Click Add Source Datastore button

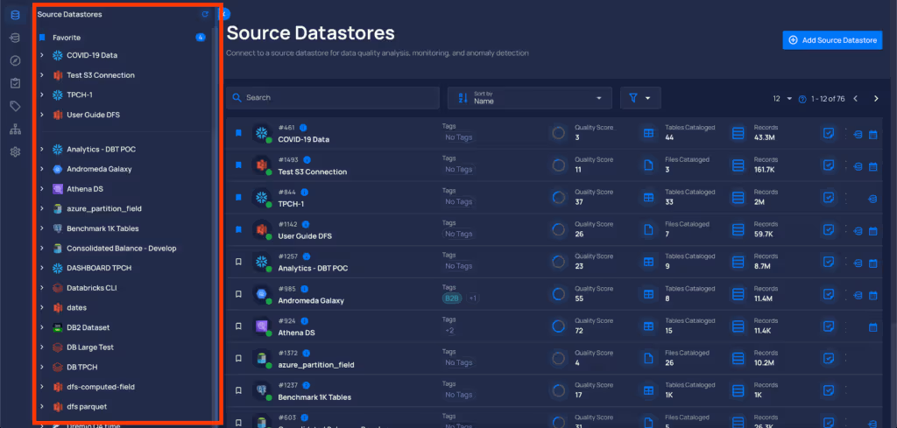coord(832,40)
